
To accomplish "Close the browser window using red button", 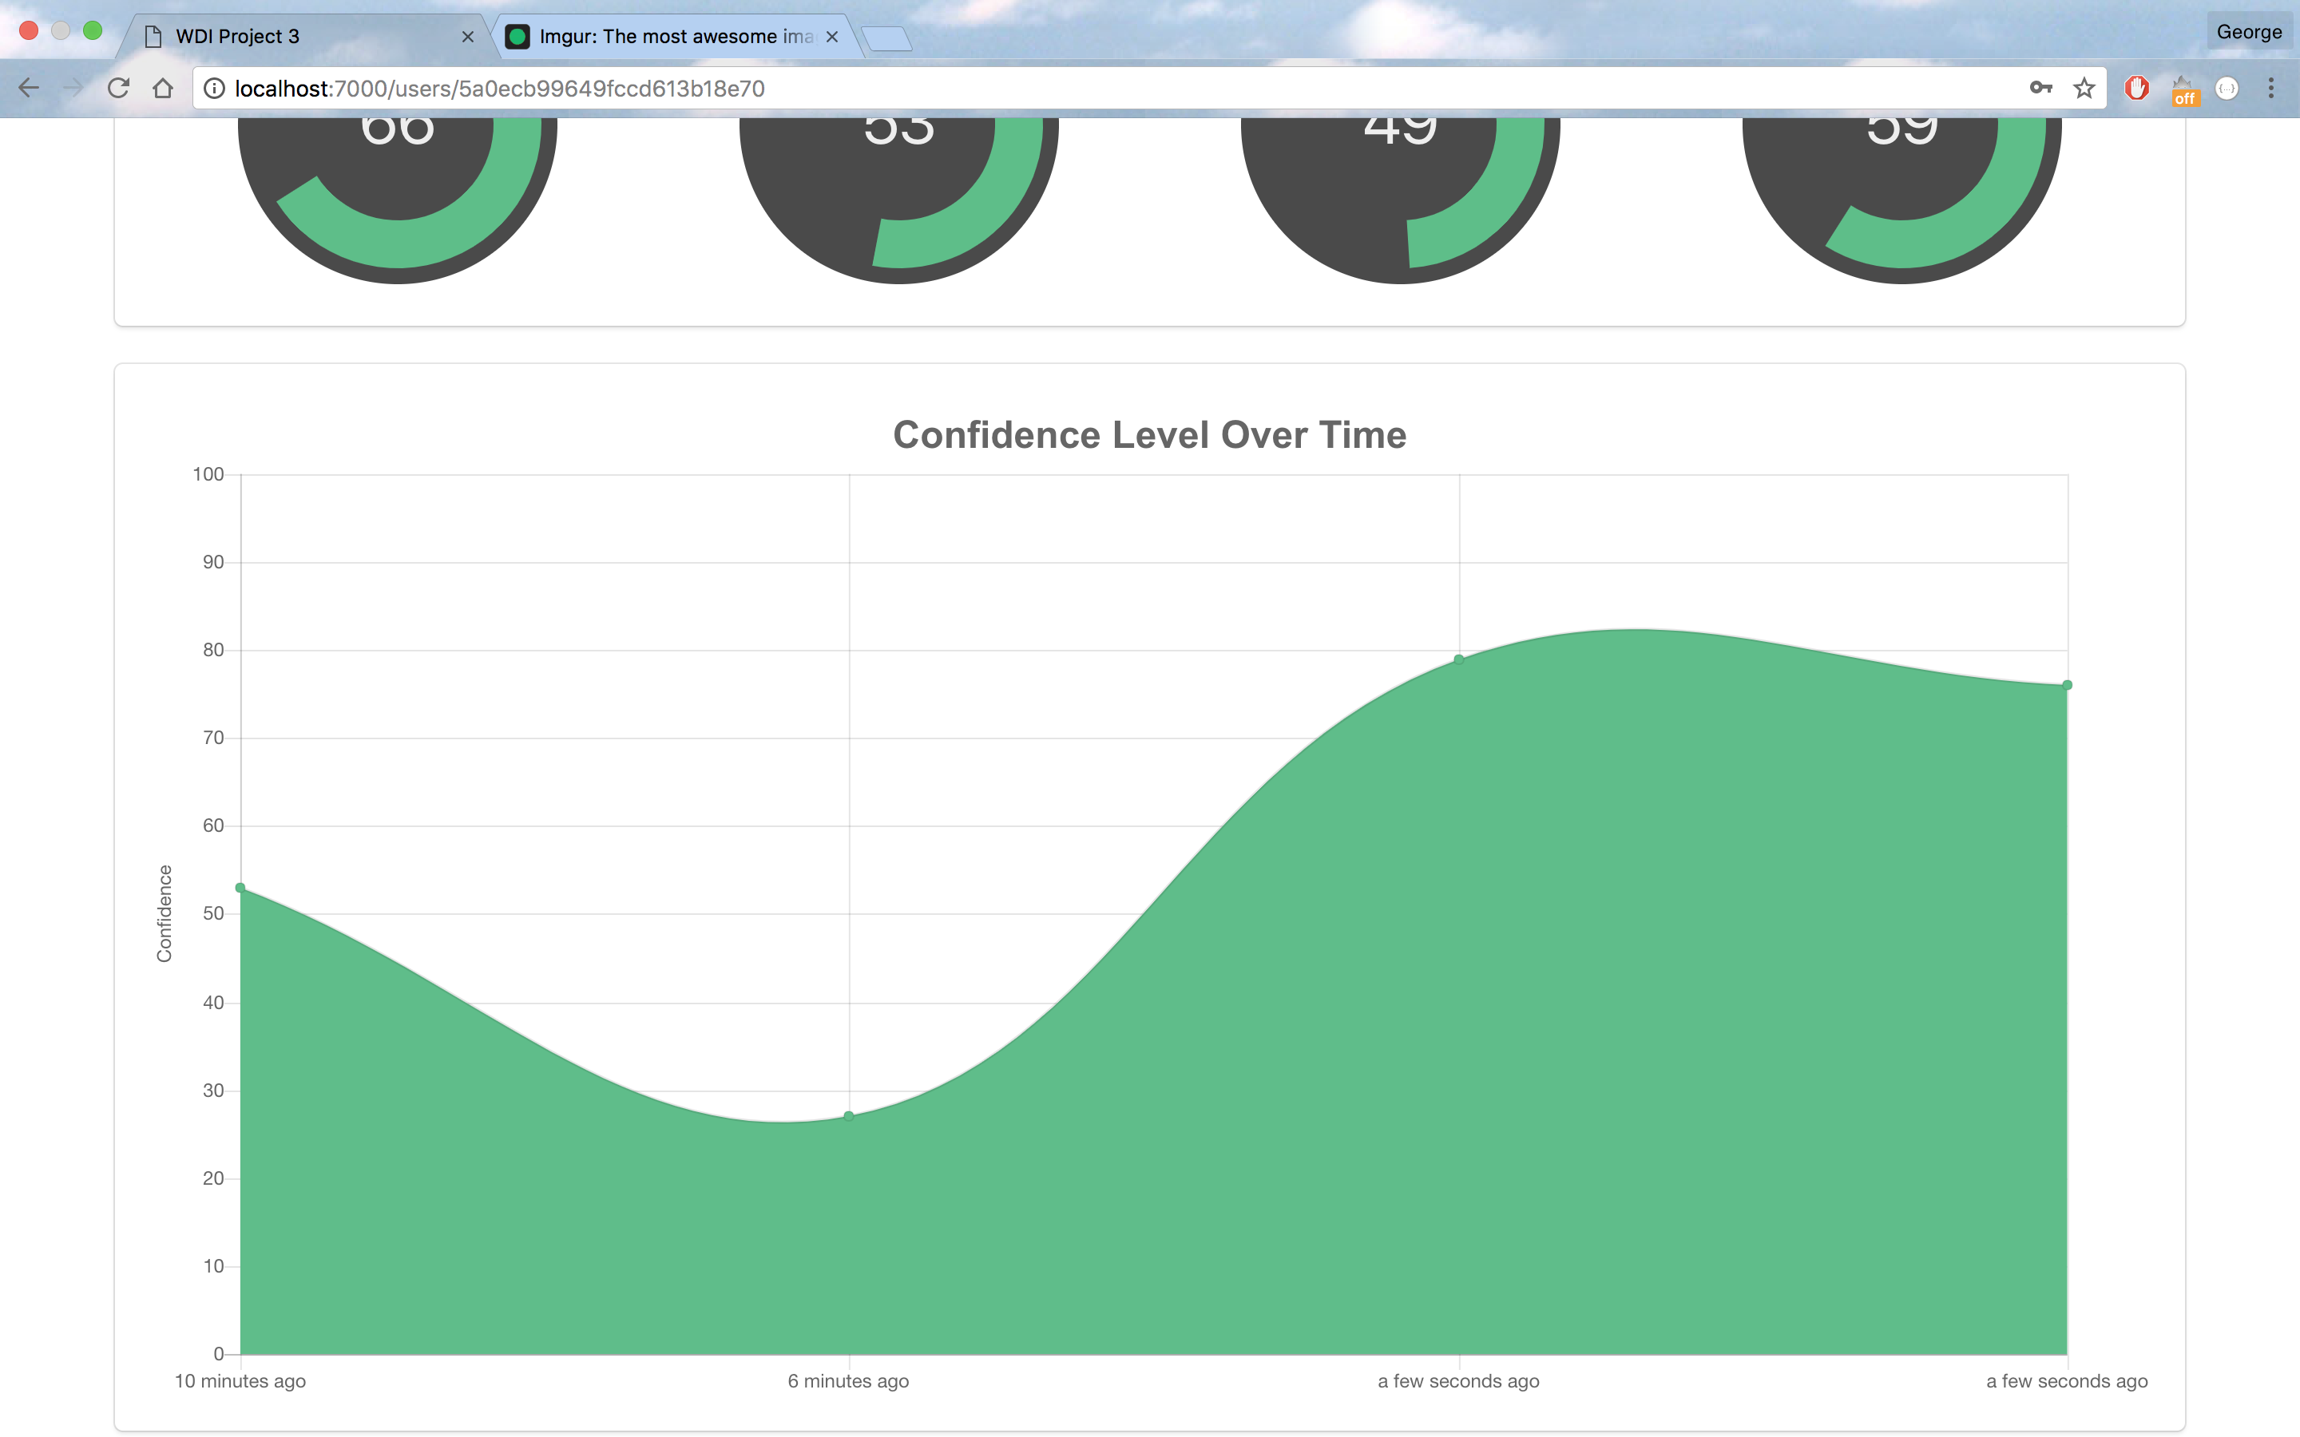I will (x=29, y=30).
